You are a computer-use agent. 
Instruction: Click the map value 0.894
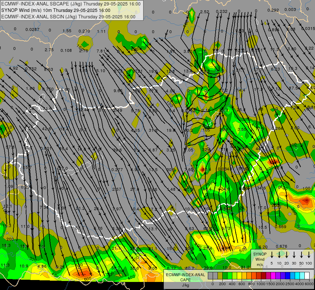click(x=273, y=30)
